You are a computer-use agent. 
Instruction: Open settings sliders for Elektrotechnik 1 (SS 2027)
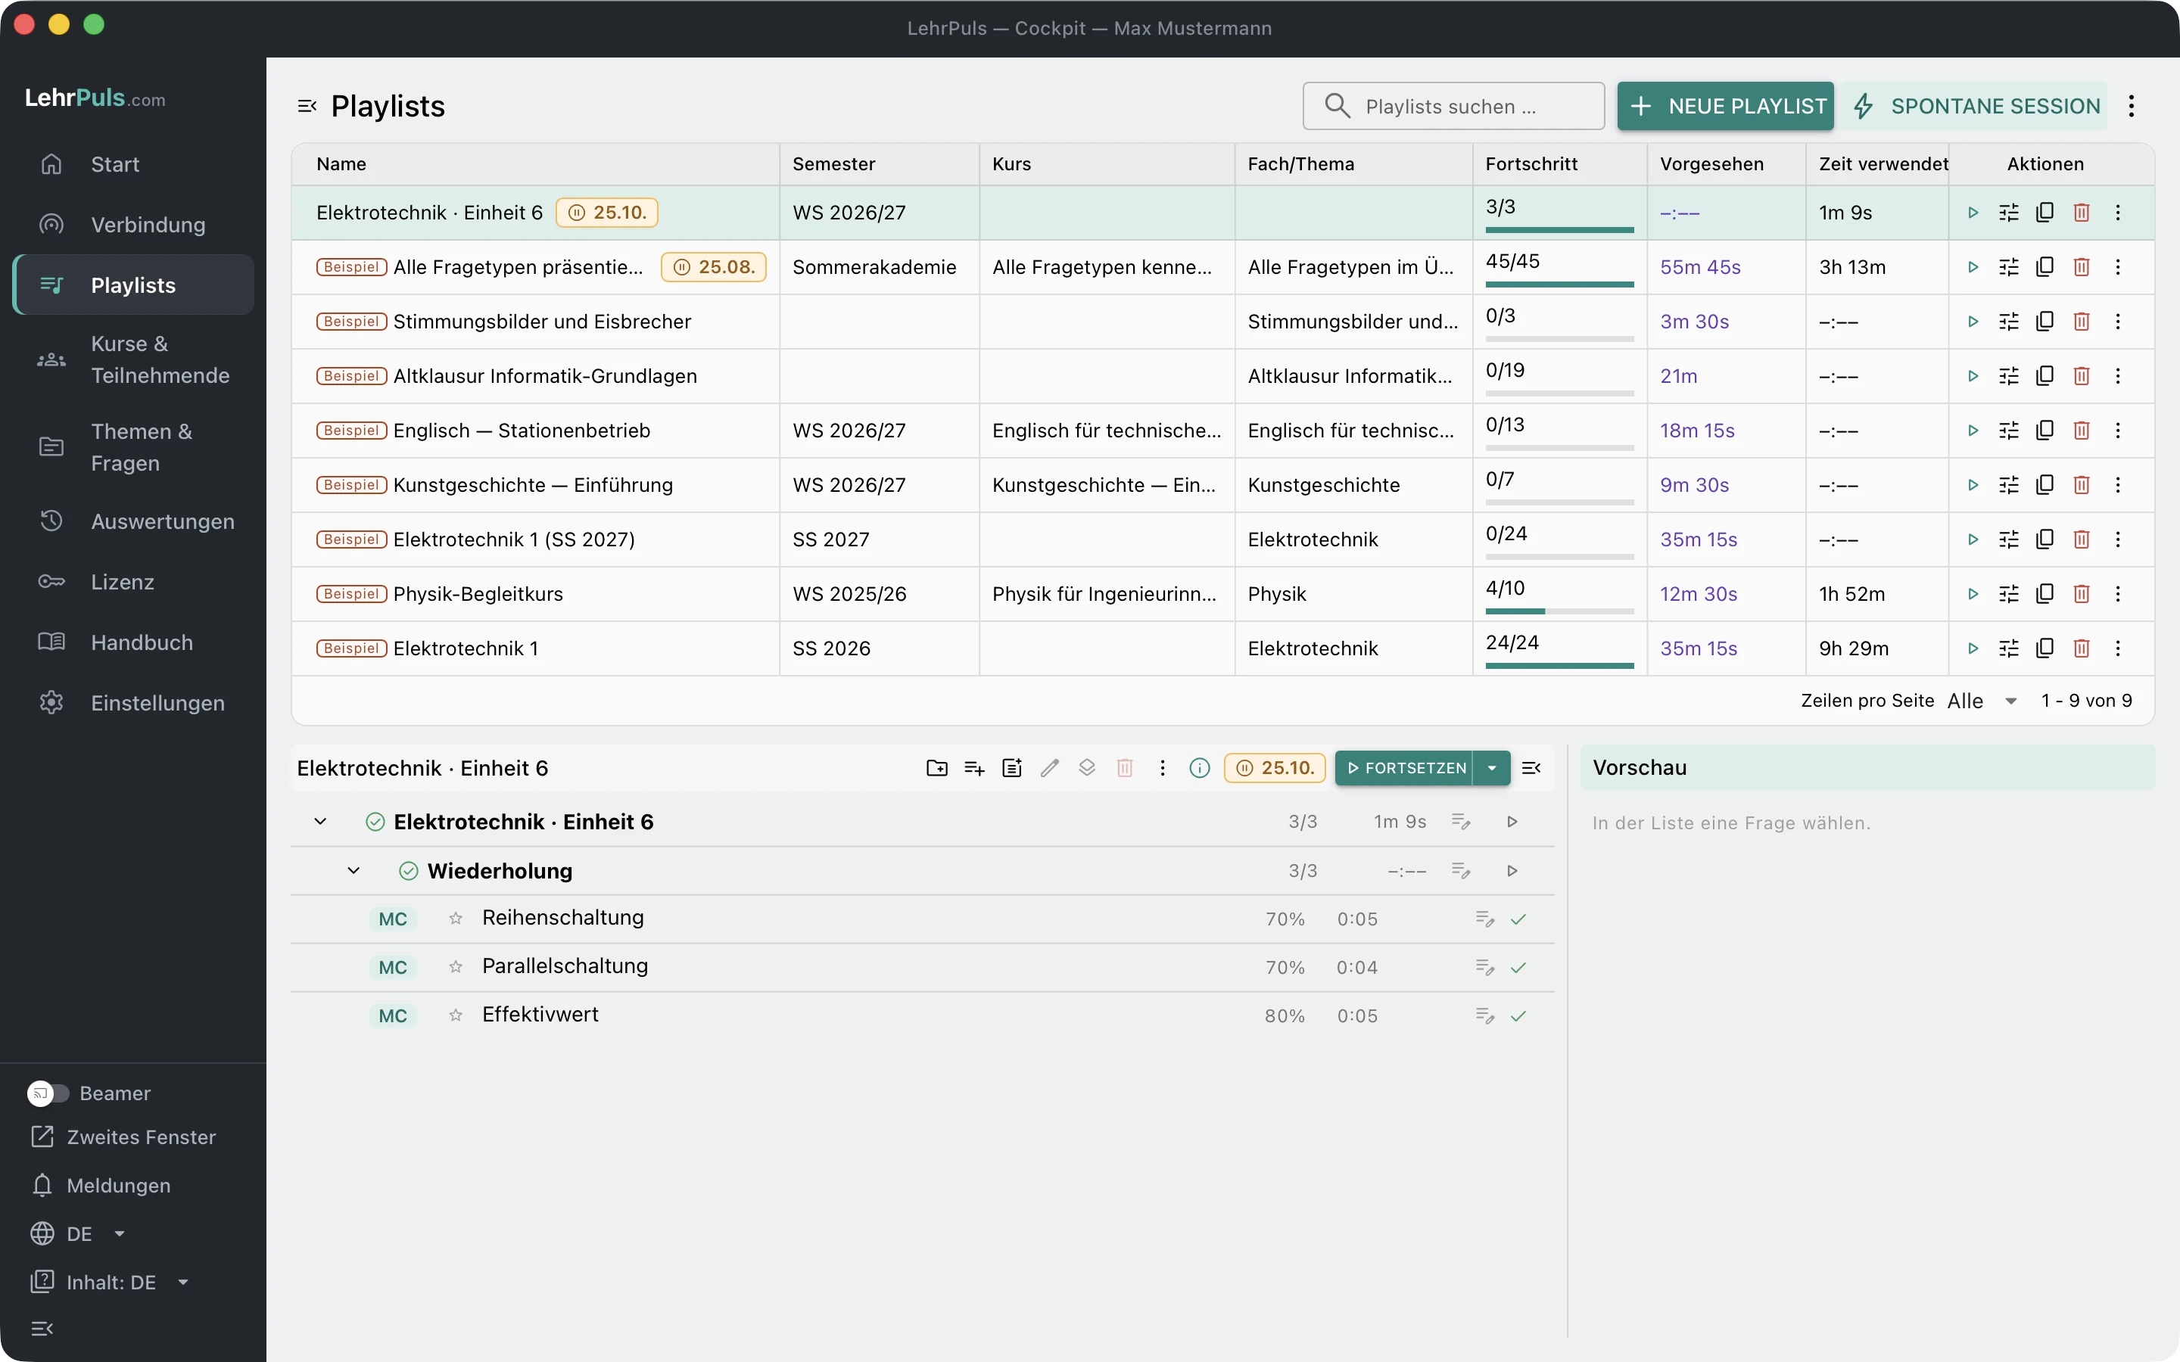[2009, 540]
